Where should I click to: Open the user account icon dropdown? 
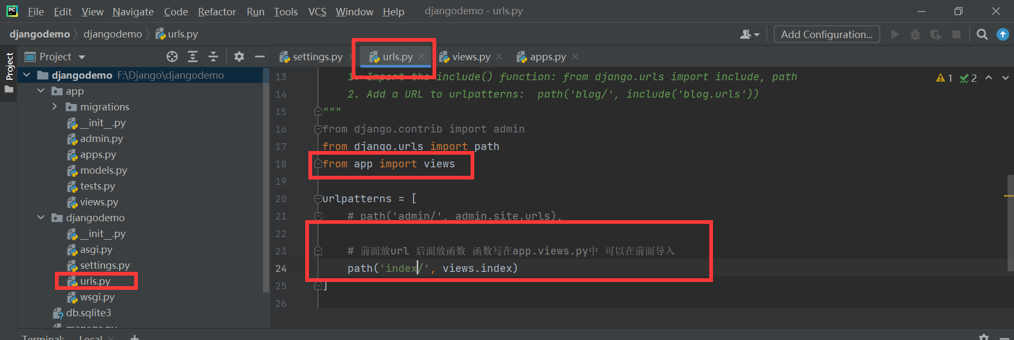point(750,34)
